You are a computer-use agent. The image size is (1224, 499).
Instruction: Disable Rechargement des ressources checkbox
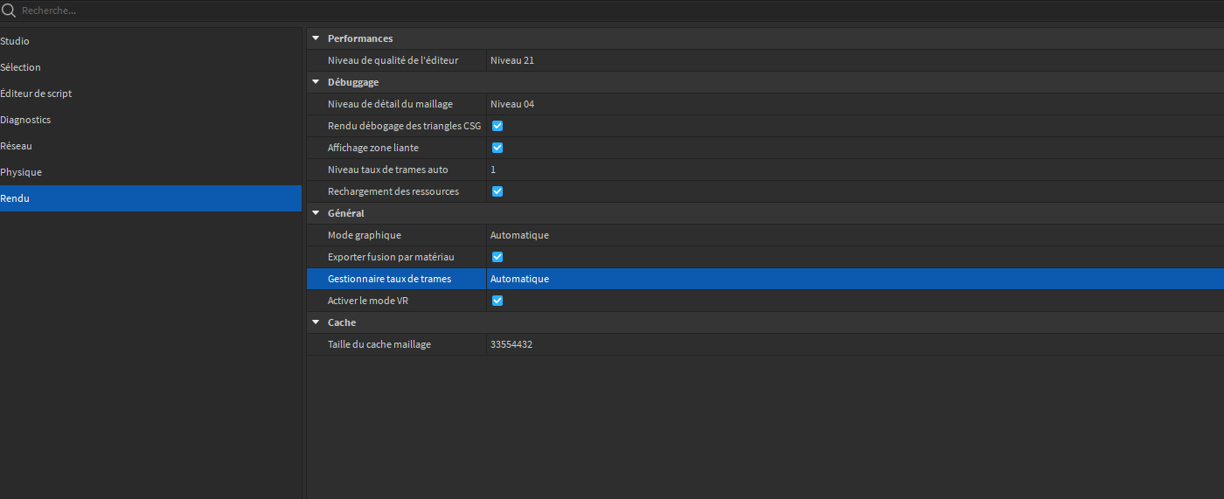click(x=497, y=191)
